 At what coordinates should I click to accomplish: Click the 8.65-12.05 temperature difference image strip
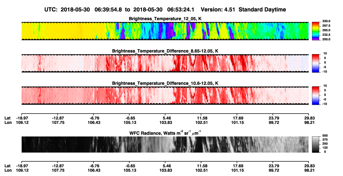point(165,63)
